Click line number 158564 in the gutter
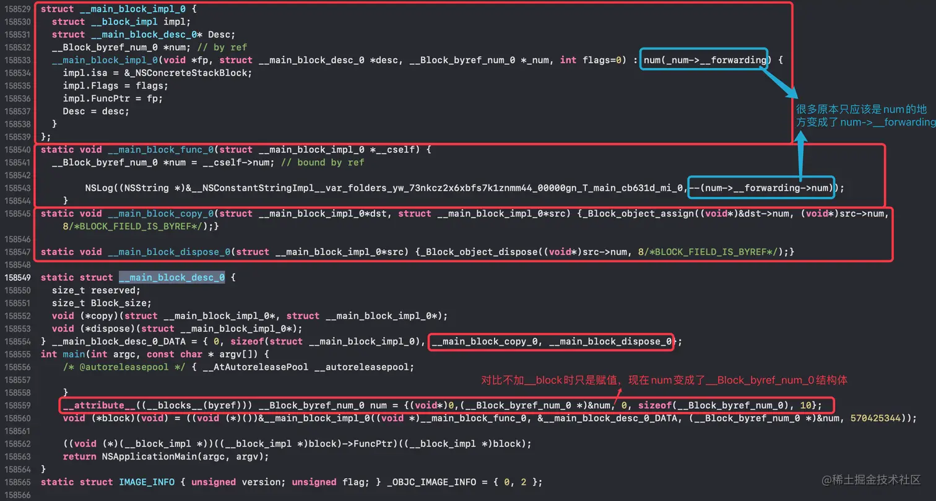Viewport: 936px width, 501px height. coord(17,469)
